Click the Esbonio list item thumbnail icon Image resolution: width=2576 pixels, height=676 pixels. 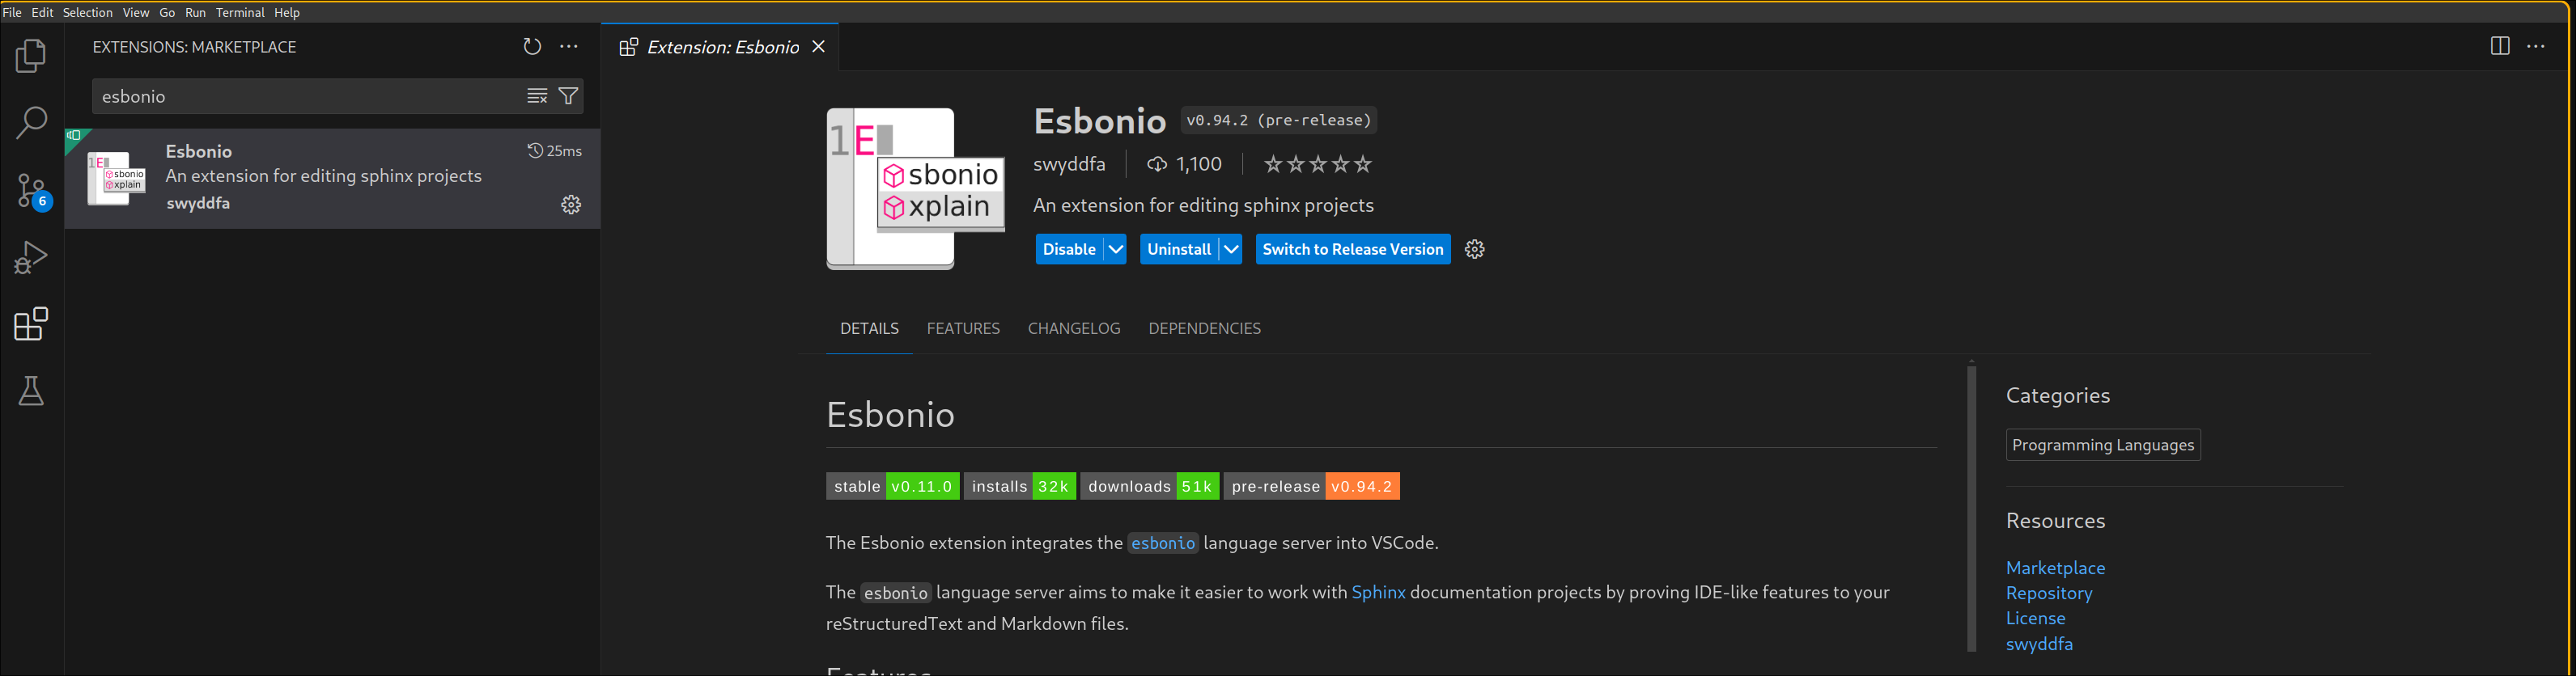click(x=117, y=179)
